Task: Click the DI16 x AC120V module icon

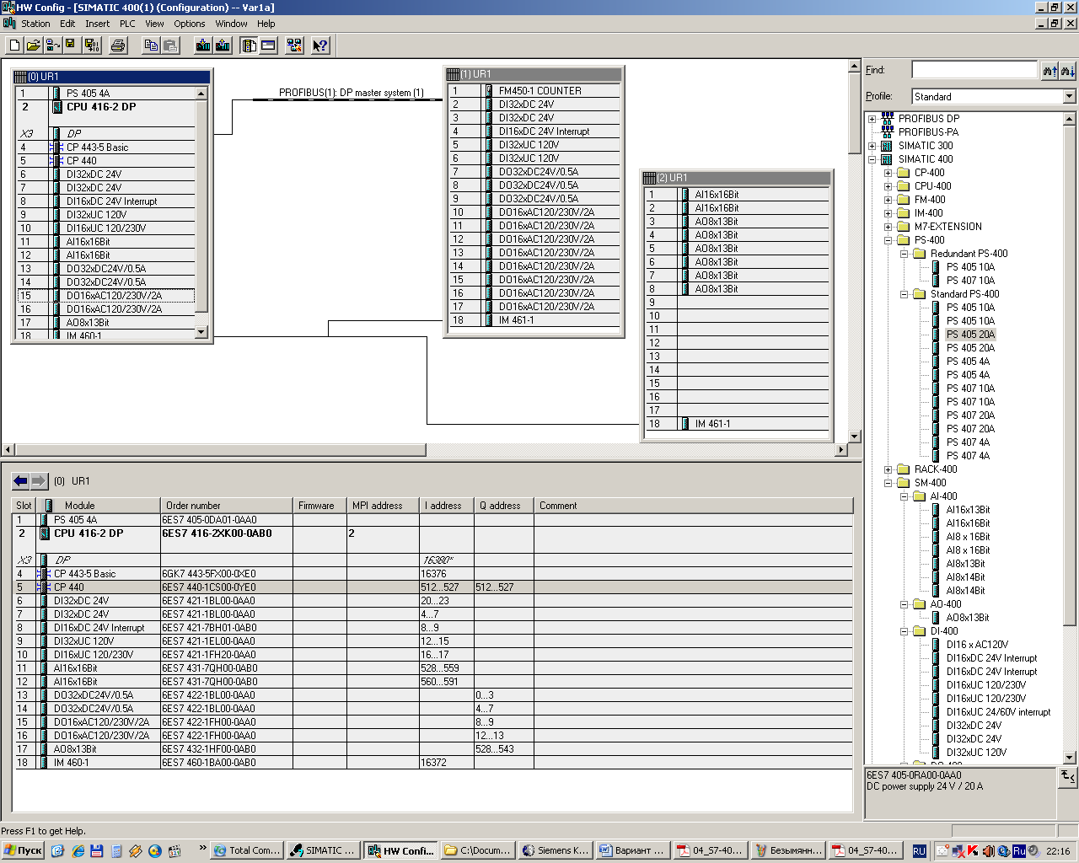Action: [936, 645]
